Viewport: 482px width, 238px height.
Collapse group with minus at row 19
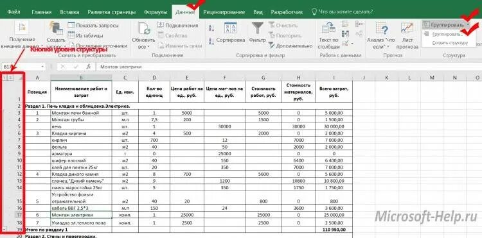point(4,229)
